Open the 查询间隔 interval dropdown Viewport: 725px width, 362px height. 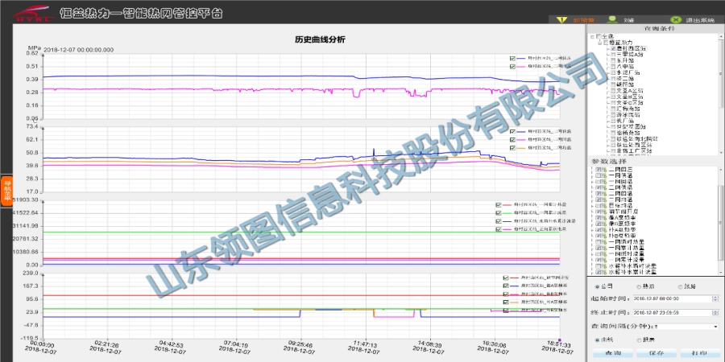(715, 326)
